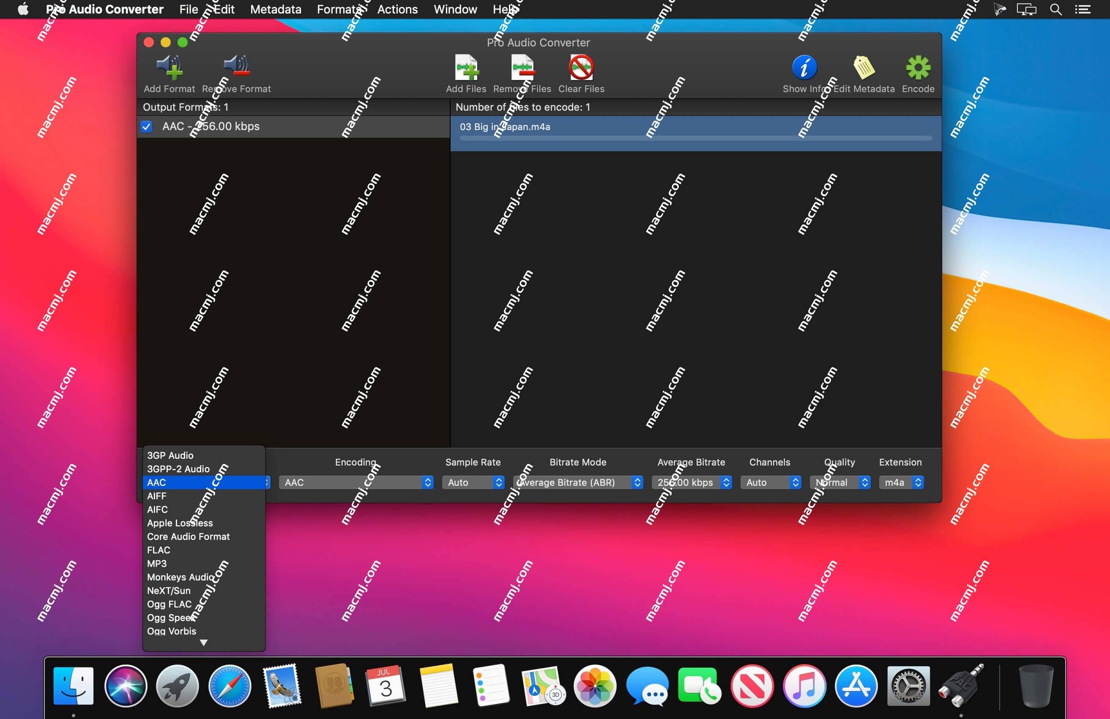Viewport: 1110px width, 719px height.
Task: Open the News app in dock
Action: [x=752, y=686]
